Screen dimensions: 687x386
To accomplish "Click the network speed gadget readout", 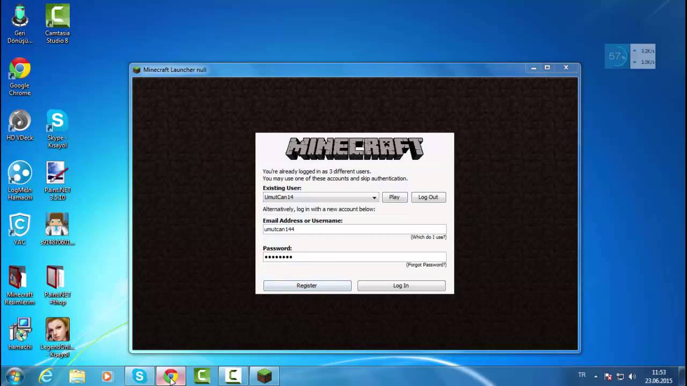I will (x=643, y=56).
